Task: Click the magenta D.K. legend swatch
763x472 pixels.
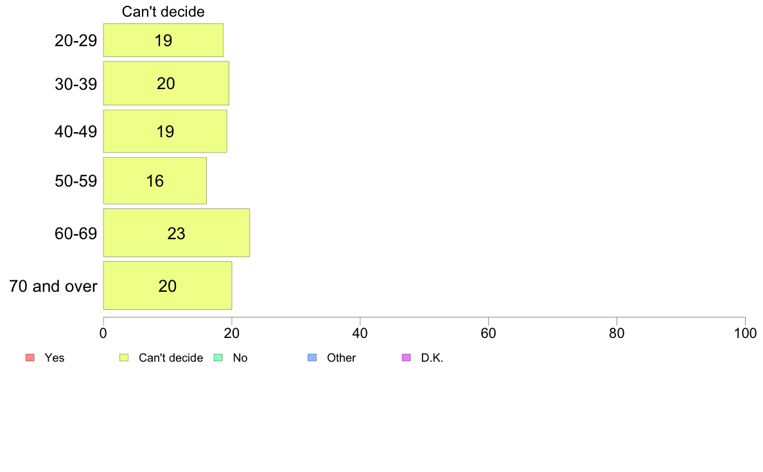Action: click(x=407, y=358)
